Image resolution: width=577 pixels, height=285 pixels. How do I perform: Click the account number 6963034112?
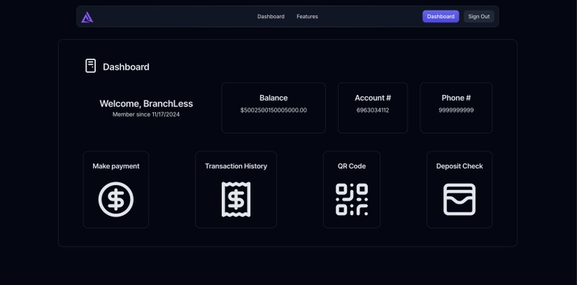click(373, 110)
